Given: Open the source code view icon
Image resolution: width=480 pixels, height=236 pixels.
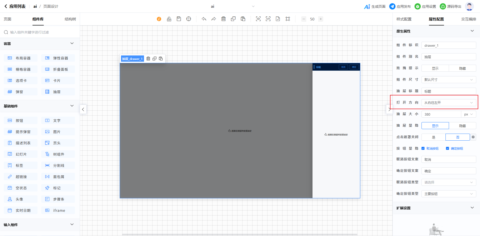Looking at the screenshot, I should [268, 19].
